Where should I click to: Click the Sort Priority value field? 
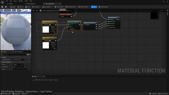(19, 67)
